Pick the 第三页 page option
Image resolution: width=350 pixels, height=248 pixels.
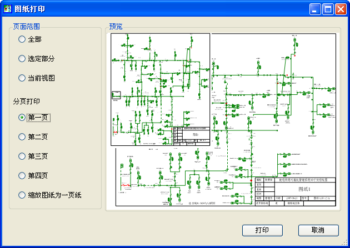tap(22, 156)
